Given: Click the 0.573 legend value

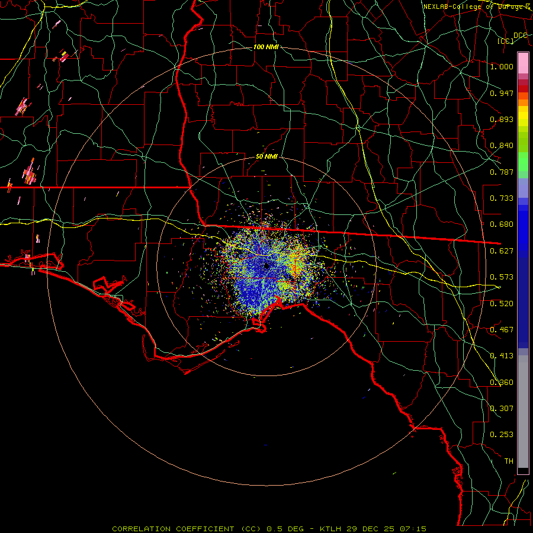Looking at the screenshot, I should [502, 277].
